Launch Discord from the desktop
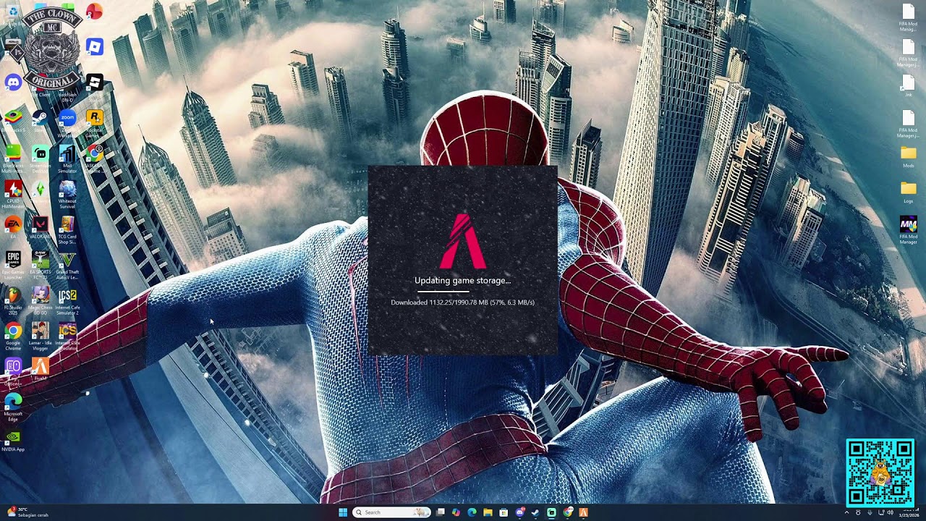Image resolution: width=926 pixels, height=521 pixels. tap(13, 82)
